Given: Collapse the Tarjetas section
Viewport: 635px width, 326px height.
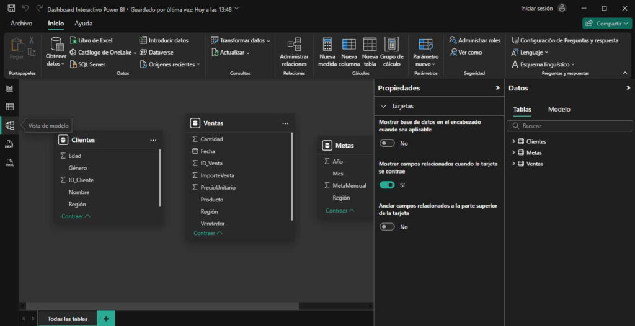Looking at the screenshot, I should pos(384,107).
